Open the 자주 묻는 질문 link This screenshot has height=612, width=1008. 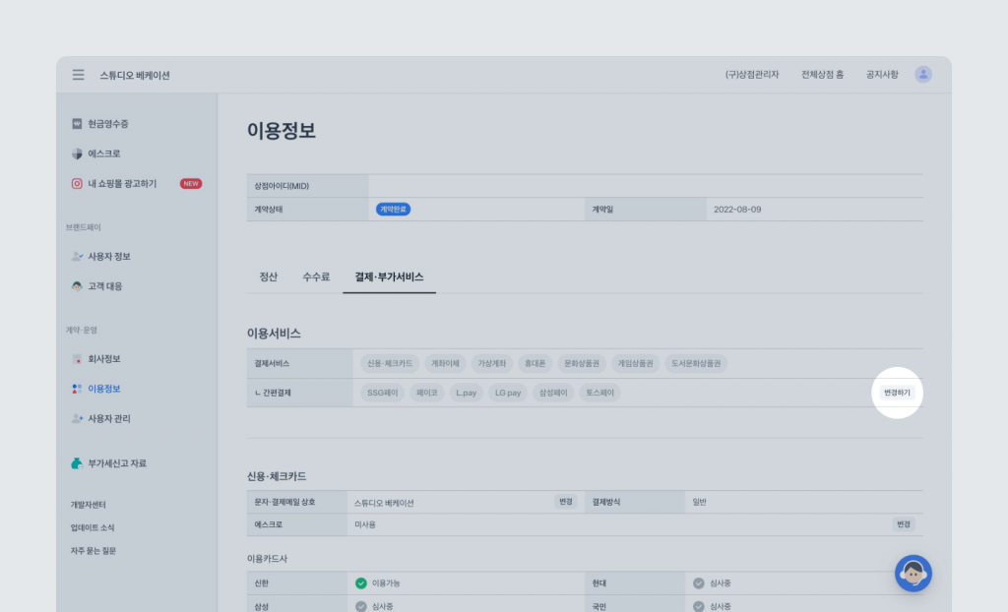click(94, 551)
